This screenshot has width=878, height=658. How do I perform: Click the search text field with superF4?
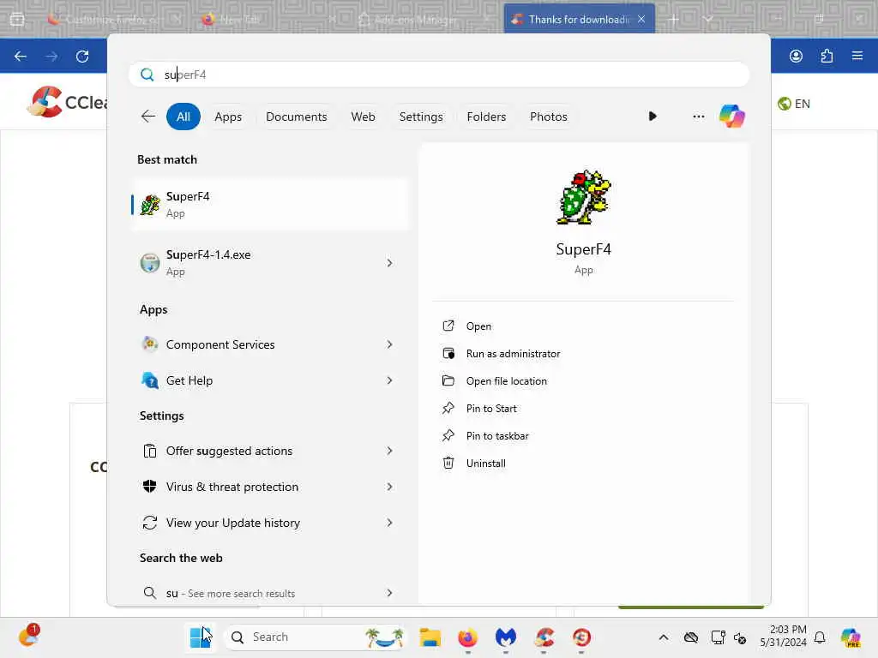(x=439, y=75)
